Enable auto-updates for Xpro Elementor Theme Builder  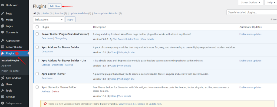(x=250, y=87)
